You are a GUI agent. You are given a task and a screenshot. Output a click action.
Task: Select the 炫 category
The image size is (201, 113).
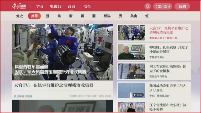click(59, 16)
